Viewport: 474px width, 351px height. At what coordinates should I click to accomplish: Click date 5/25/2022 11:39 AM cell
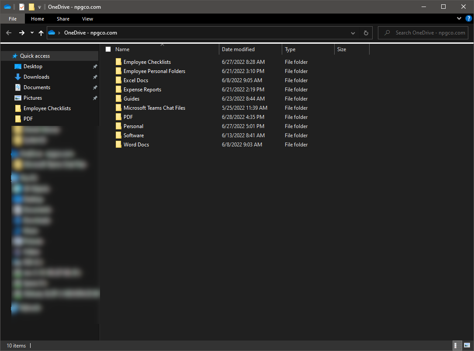click(x=245, y=108)
